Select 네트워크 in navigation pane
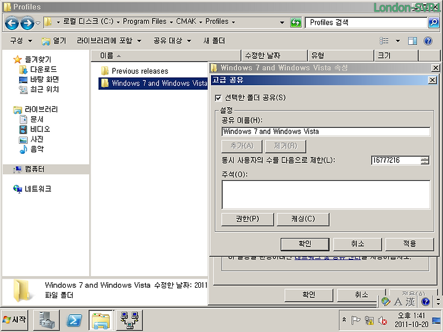The image size is (443, 332). (x=32, y=189)
